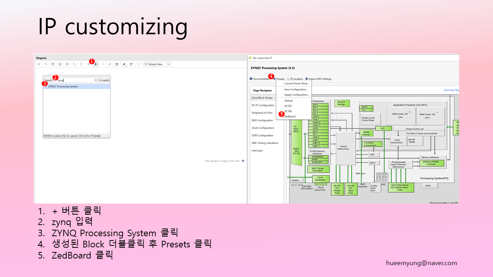
Task: Open Documentation in Re-customize IP
Action: [260, 79]
